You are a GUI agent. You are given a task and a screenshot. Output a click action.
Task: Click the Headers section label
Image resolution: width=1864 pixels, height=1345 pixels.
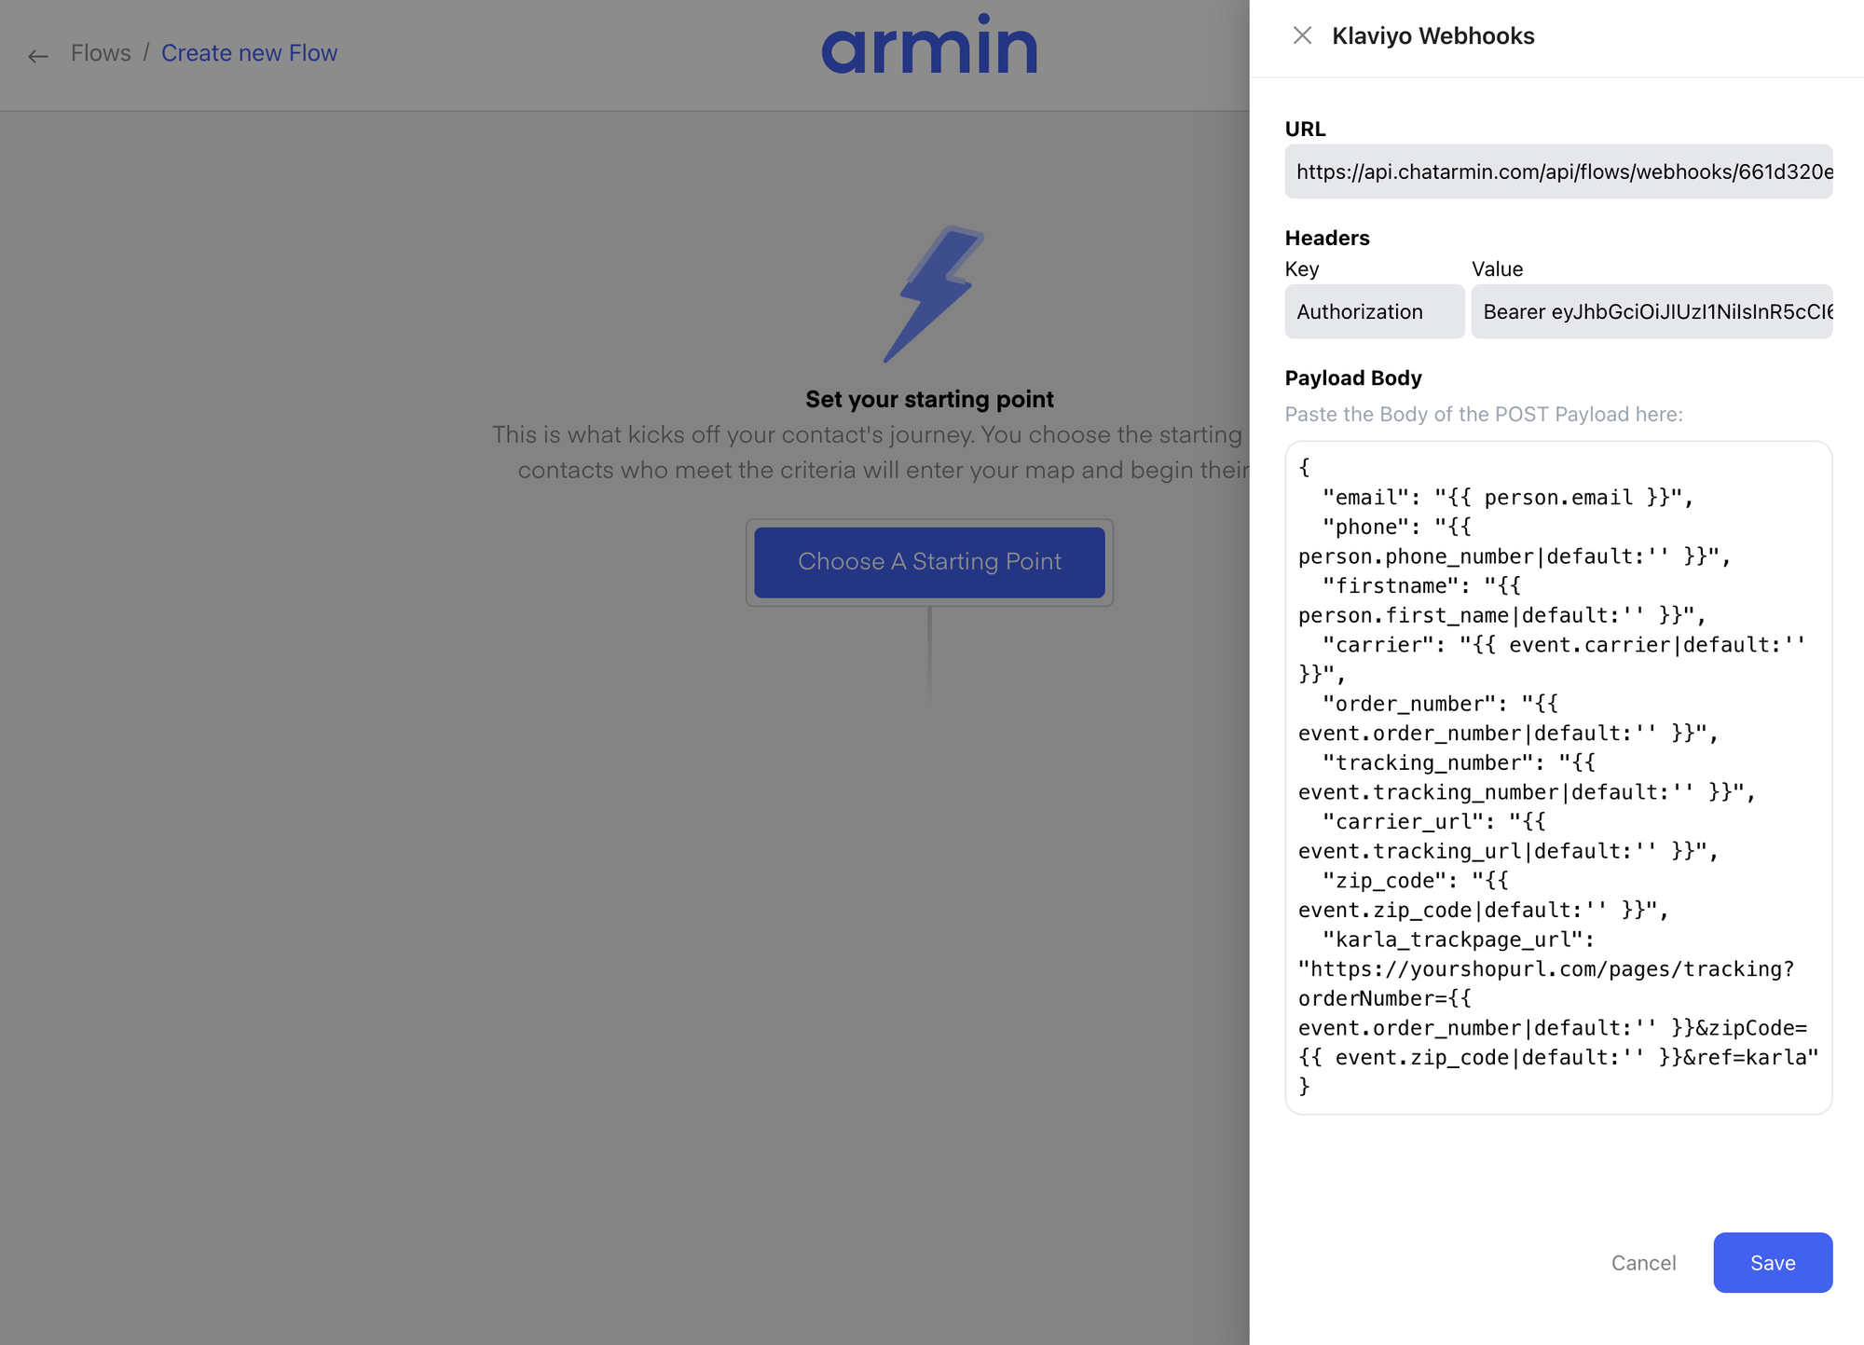(1326, 238)
